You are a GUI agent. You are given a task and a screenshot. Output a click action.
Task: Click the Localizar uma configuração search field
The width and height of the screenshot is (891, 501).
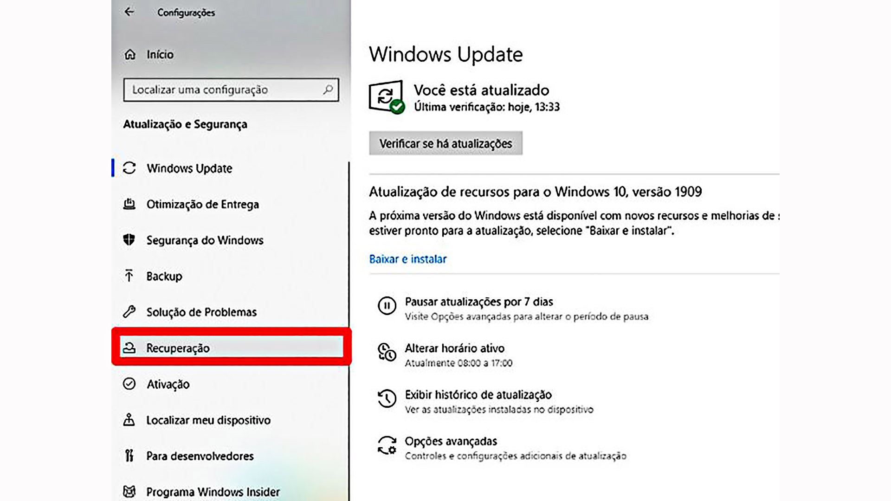[x=231, y=90]
